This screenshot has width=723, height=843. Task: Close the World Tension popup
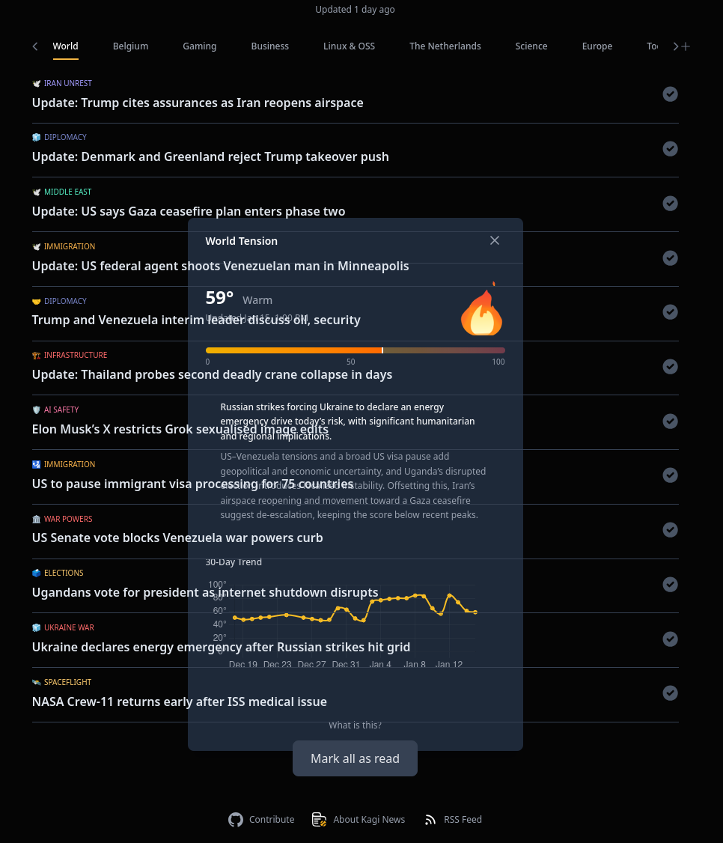click(x=495, y=240)
